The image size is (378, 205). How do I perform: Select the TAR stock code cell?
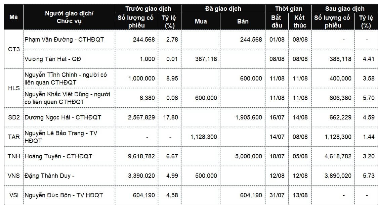14,137
